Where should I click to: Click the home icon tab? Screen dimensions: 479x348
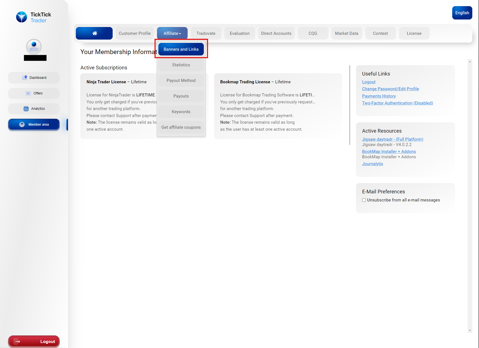[x=94, y=33]
